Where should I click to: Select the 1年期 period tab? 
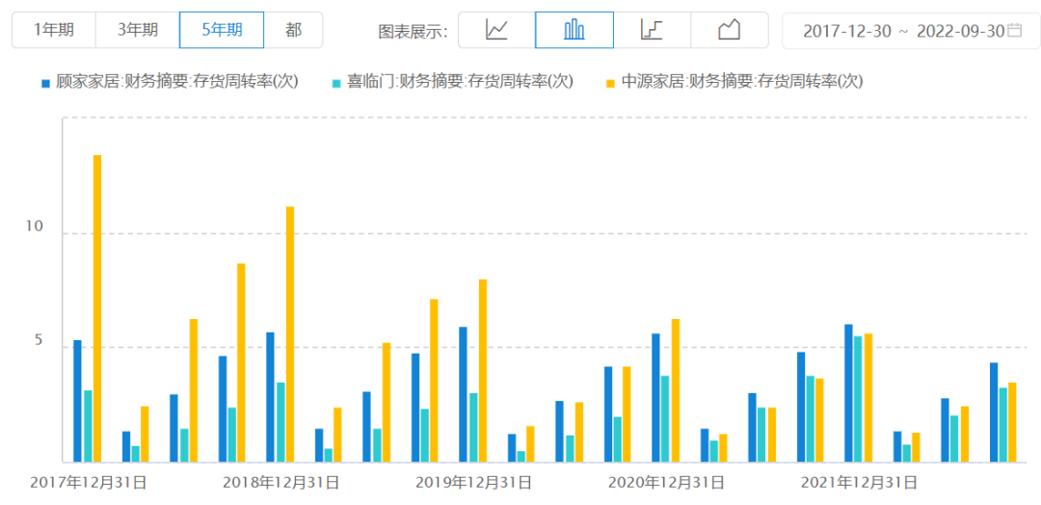click(54, 30)
